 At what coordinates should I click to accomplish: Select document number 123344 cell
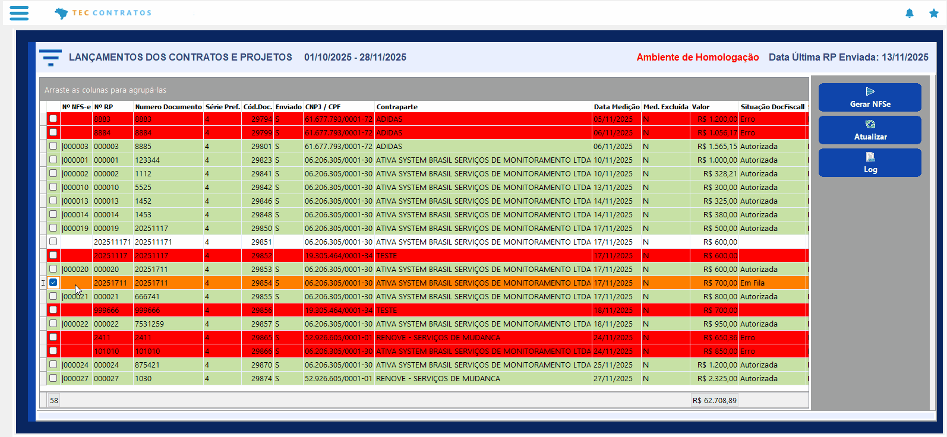pyautogui.click(x=169, y=160)
